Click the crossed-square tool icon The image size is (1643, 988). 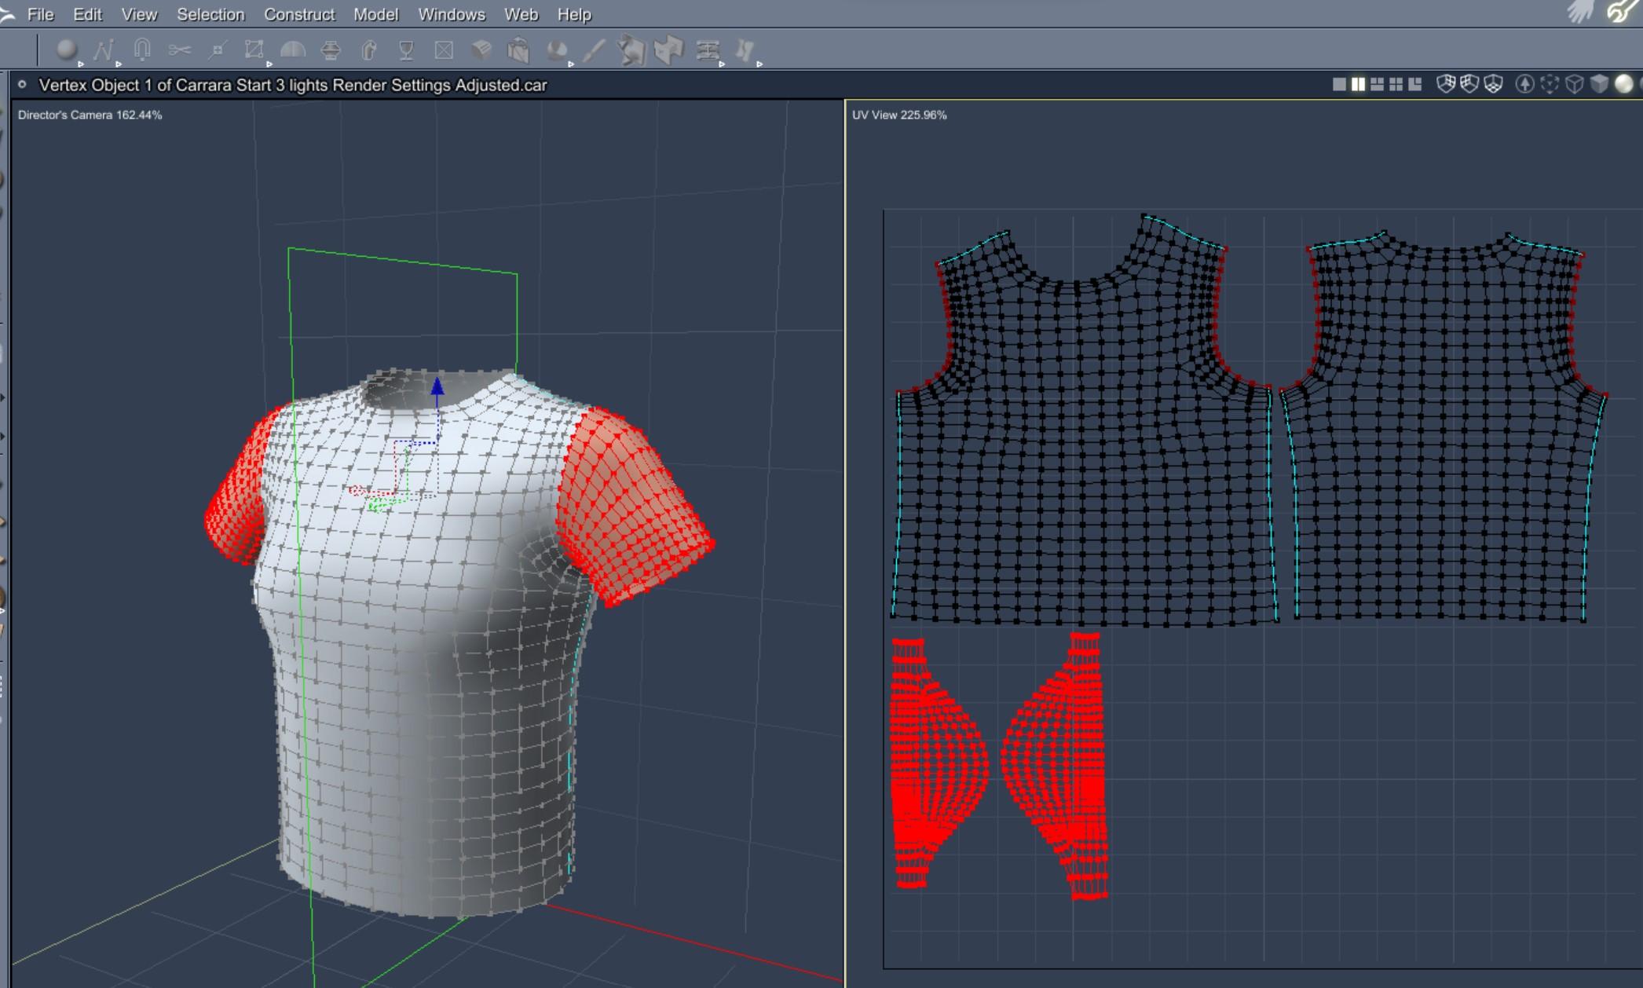point(444,50)
